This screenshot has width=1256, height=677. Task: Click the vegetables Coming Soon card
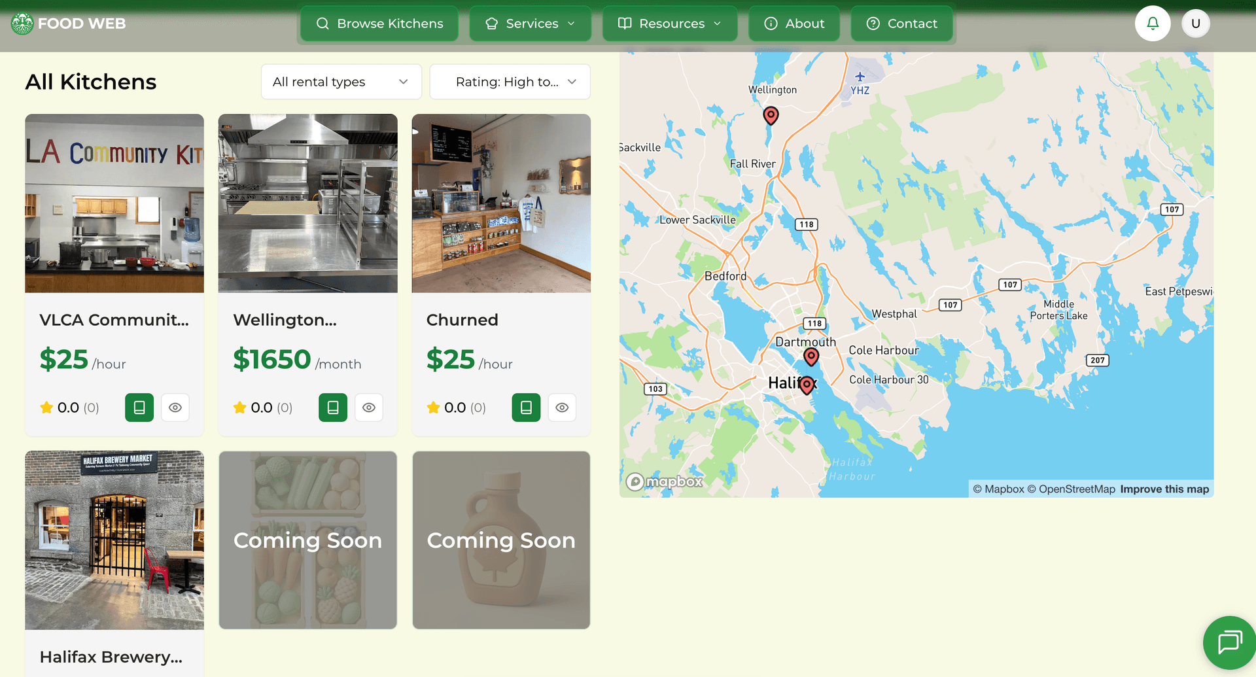click(307, 540)
